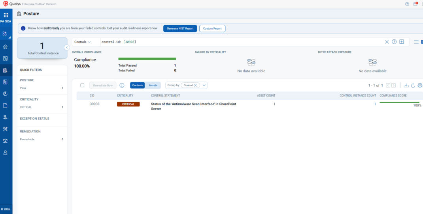Open search help question mark icon
This screenshot has height=214, width=423.
pos(394,42)
